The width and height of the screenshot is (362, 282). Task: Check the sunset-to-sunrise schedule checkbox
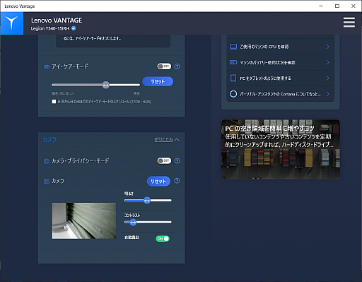tap(54, 102)
